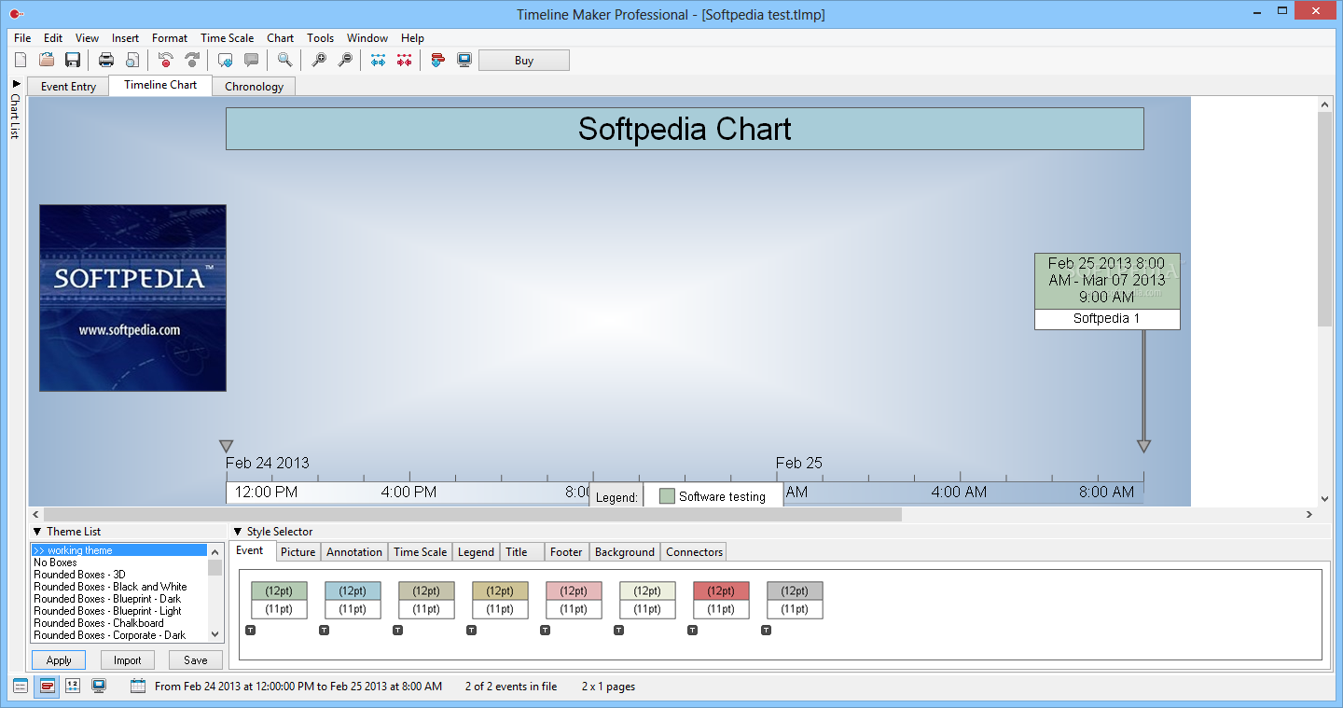Click the blue expand time scale icon
This screenshot has width=1343, height=708.
pyautogui.click(x=378, y=61)
